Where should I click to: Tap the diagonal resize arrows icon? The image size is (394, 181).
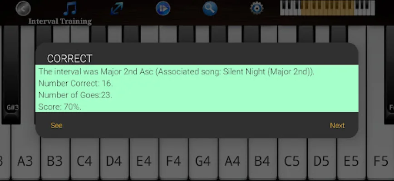click(x=116, y=8)
